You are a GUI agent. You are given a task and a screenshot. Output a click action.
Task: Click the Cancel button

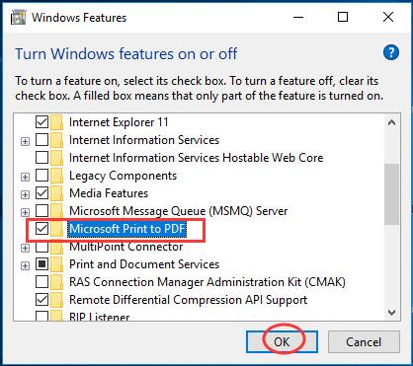pyautogui.click(x=364, y=342)
